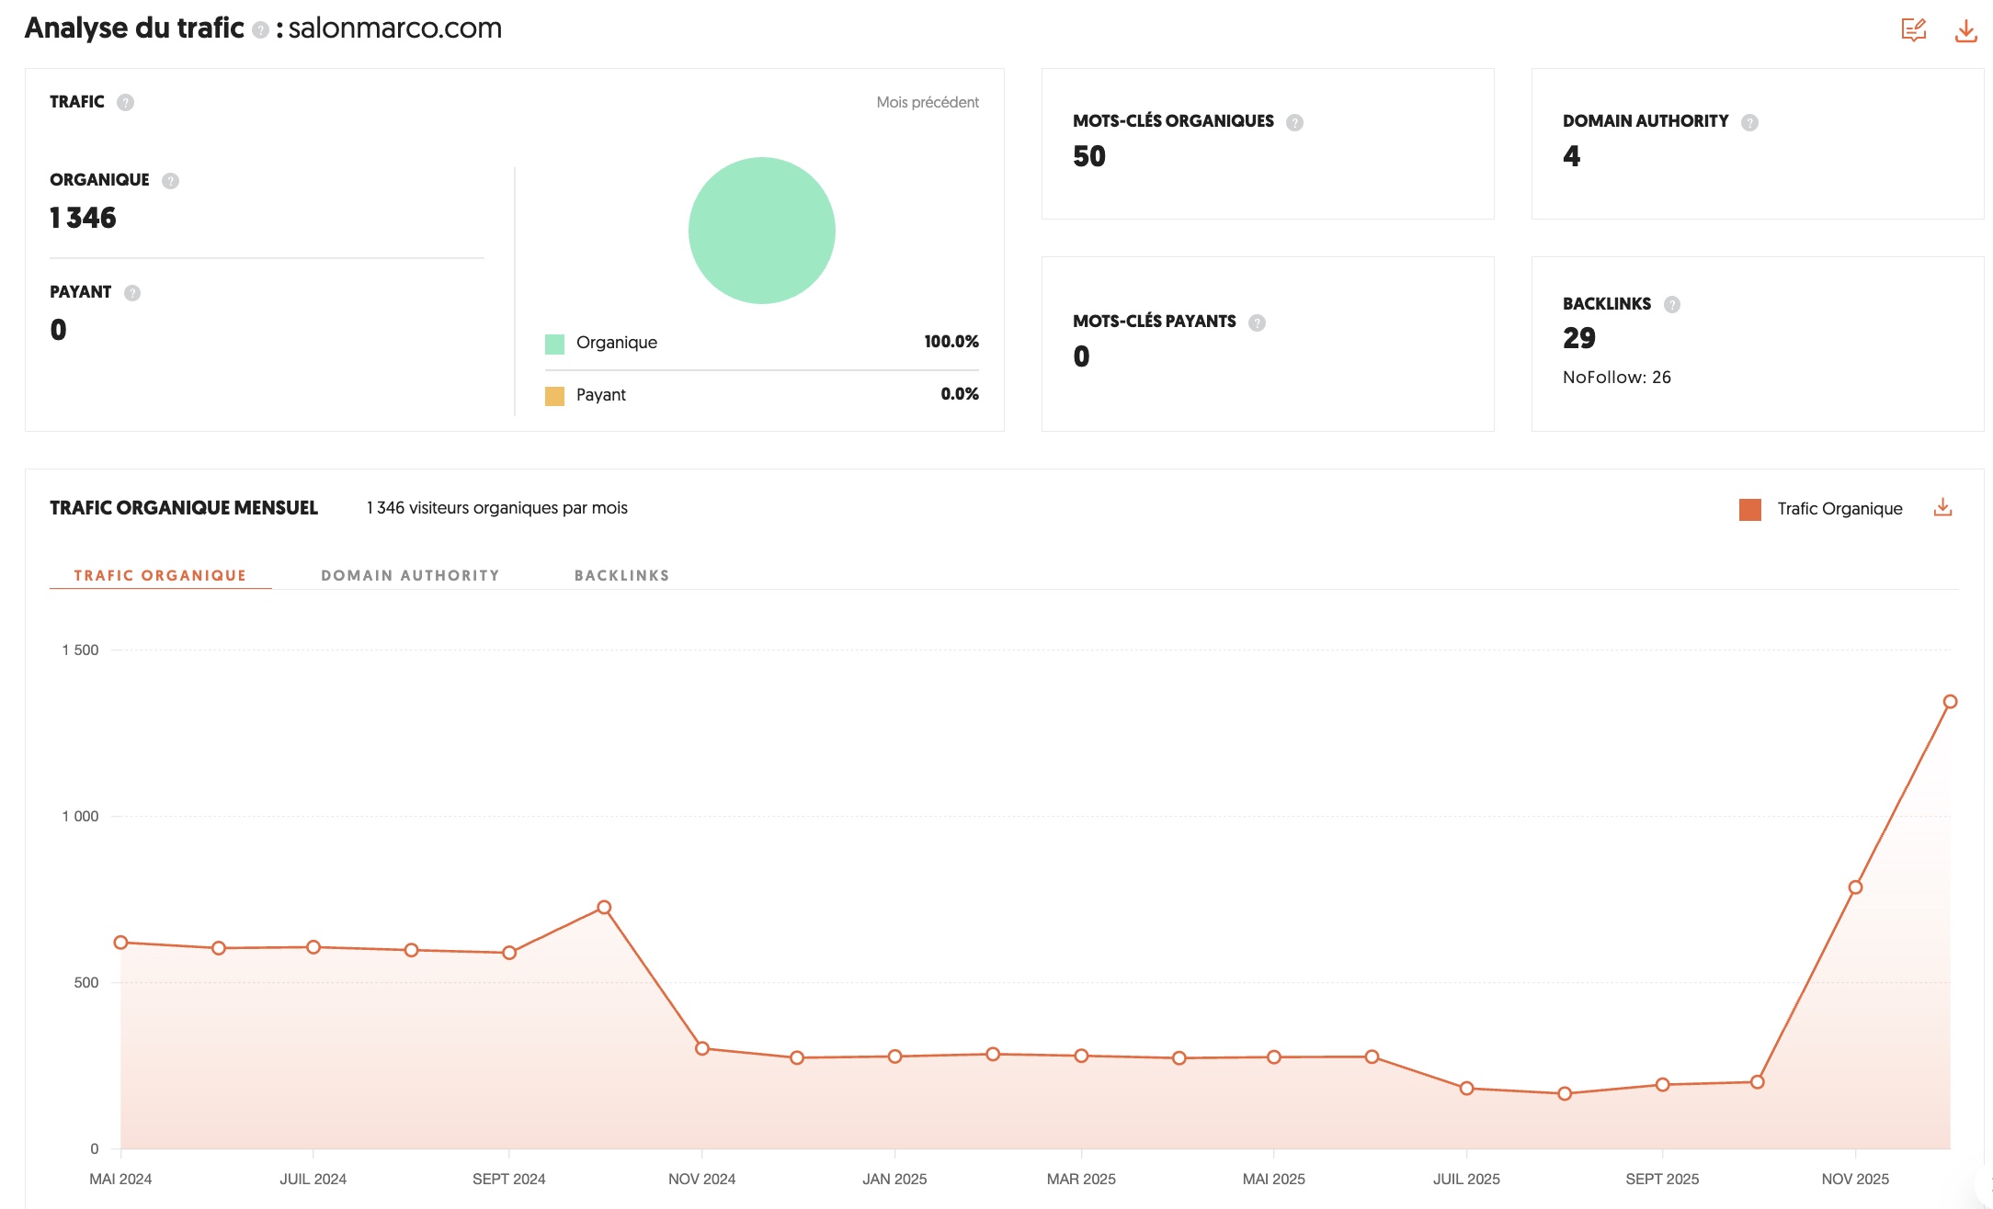The image size is (1993, 1209).
Task: Click help icon beside ORGANIQUE label
Action: [170, 180]
